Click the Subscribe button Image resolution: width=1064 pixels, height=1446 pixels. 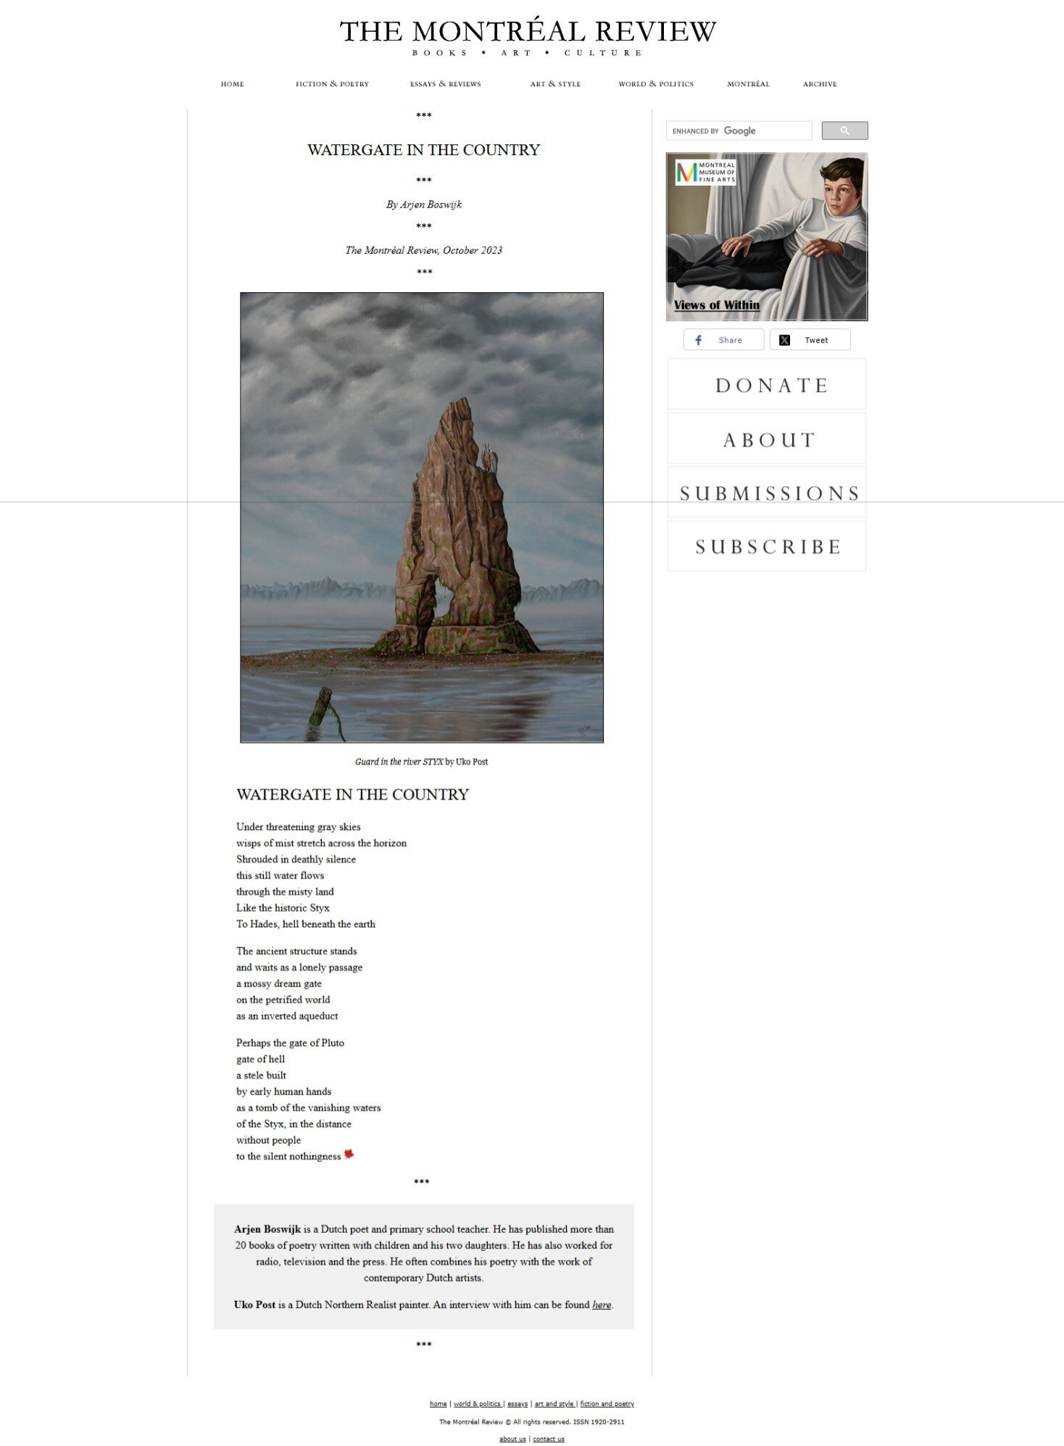click(x=766, y=547)
